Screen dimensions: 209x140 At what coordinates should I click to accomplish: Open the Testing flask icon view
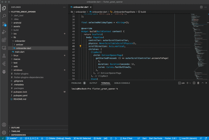point(4,56)
